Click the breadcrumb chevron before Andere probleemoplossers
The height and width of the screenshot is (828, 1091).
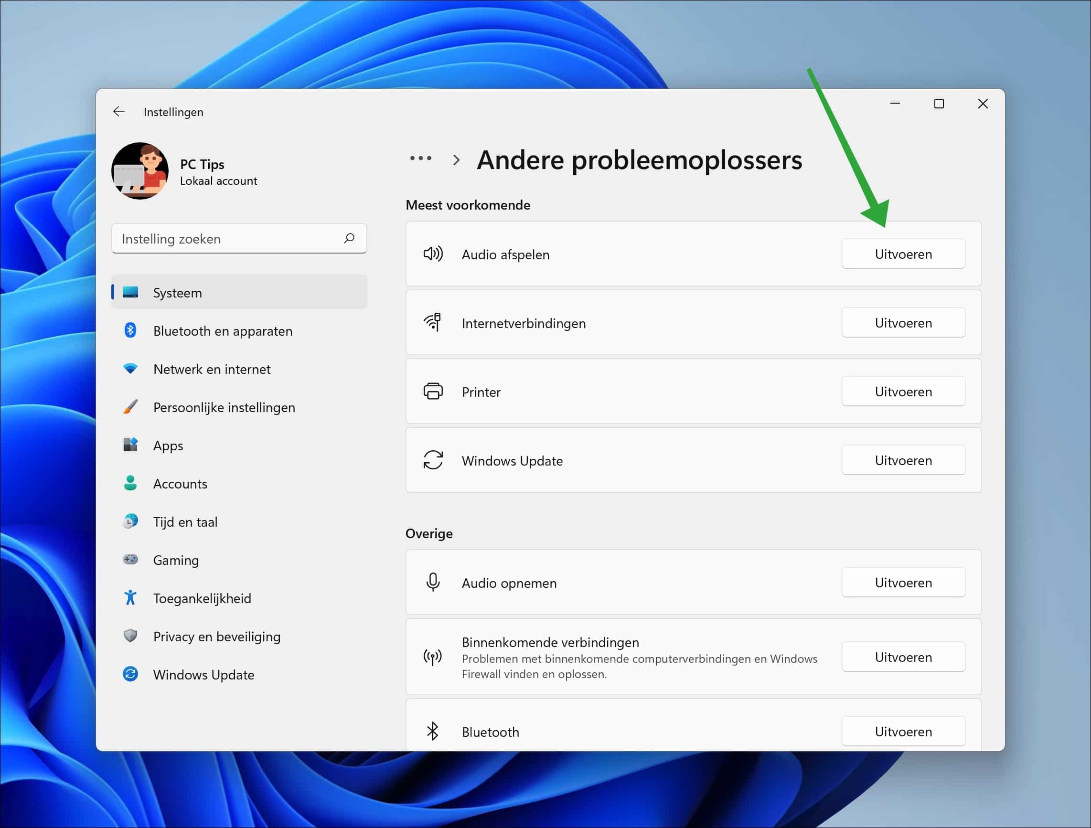coord(456,160)
